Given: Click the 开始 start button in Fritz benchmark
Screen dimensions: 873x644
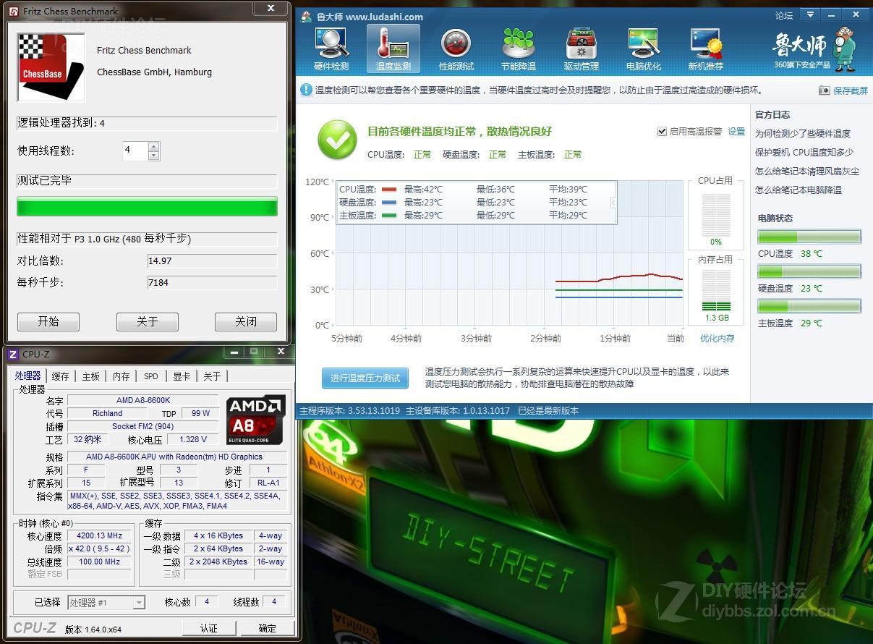Looking at the screenshot, I should [x=48, y=321].
